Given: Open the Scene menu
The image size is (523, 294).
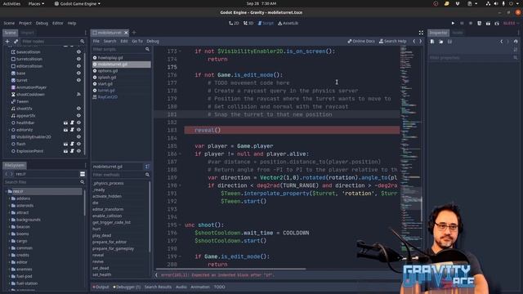Looking at the screenshot, I should pos(9,24).
